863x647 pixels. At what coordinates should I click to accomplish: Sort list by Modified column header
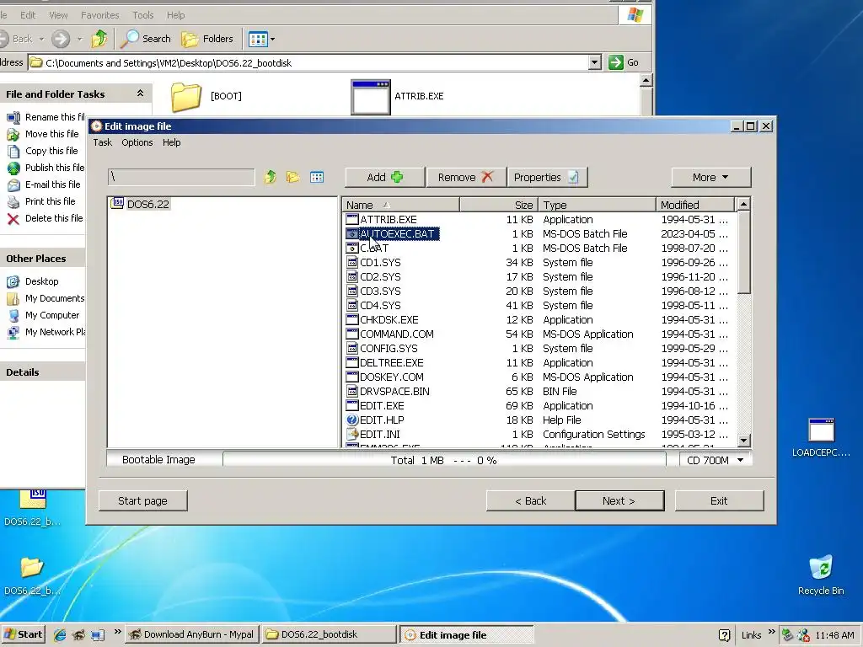point(694,205)
